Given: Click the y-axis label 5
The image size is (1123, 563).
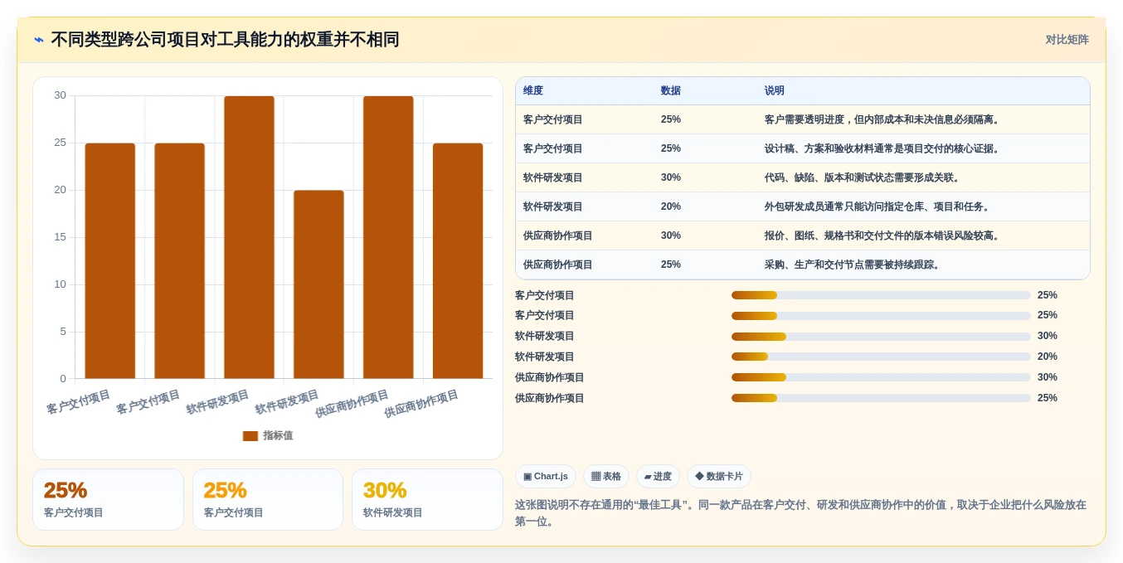Looking at the screenshot, I should tap(62, 332).
